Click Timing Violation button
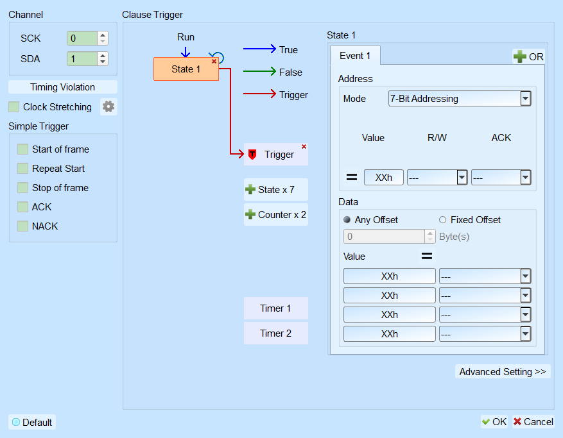The height and width of the screenshot is (438, 563). pyautogui.click(x=63, y=87)
